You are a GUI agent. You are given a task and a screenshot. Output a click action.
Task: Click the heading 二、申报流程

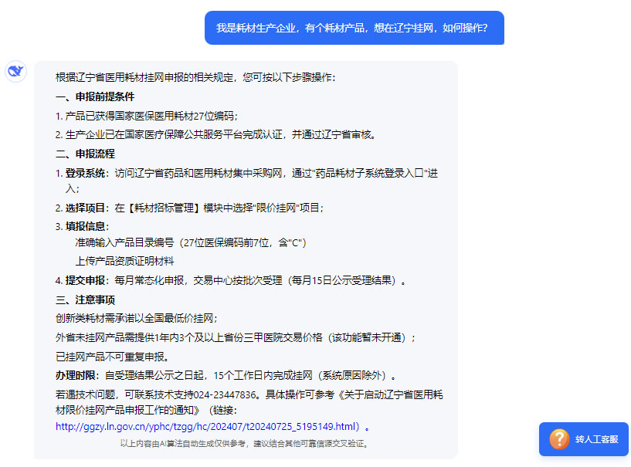tap(85, 154)
